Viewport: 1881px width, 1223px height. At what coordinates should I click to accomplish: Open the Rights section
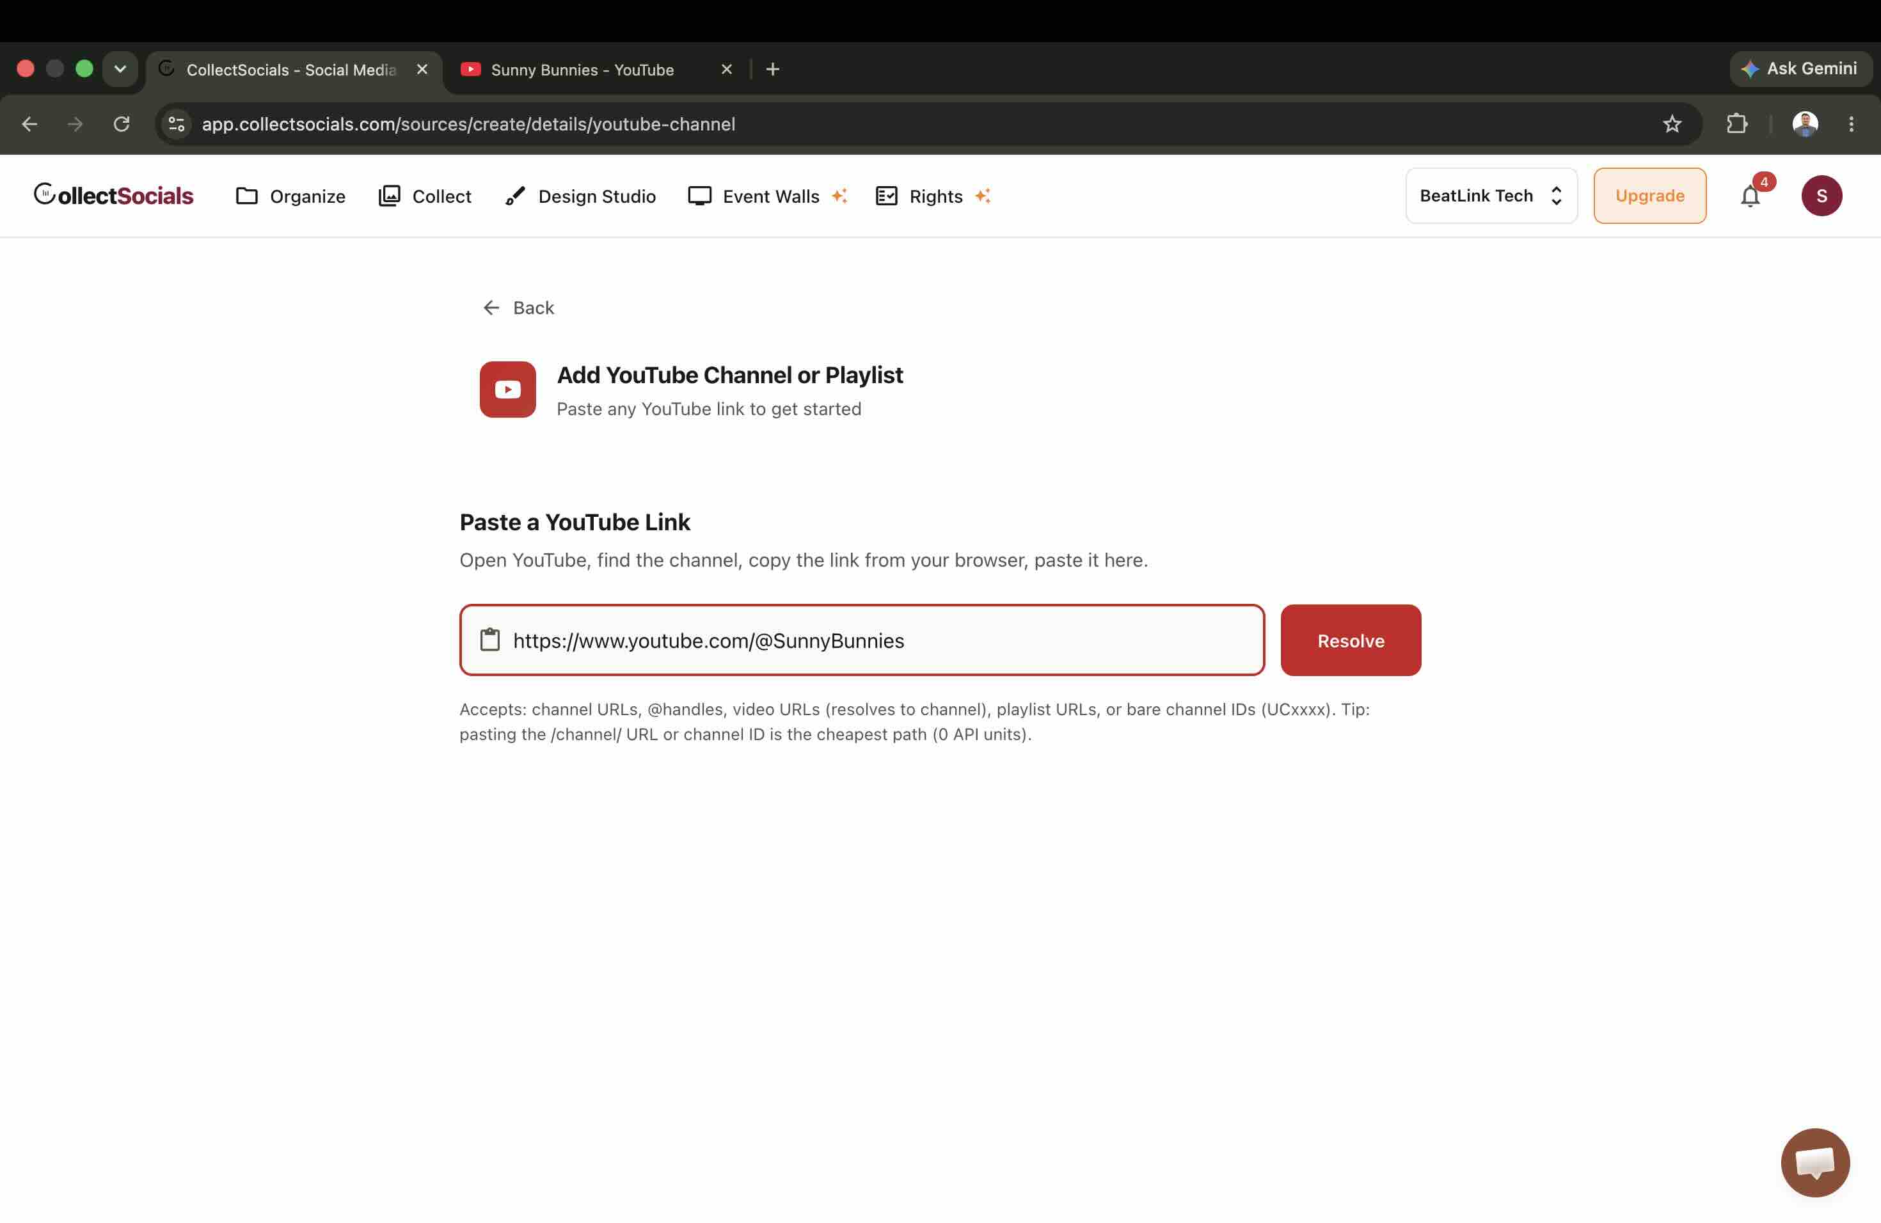pyautogui.click(x=919, y=196)
